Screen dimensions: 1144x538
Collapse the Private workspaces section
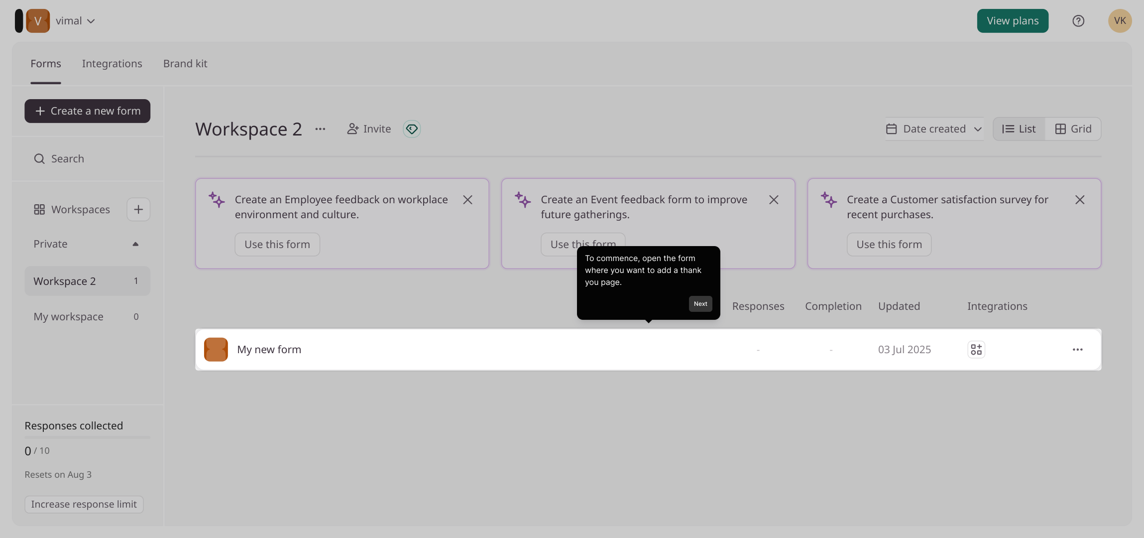pyautogui.click(x=135, y=244)
